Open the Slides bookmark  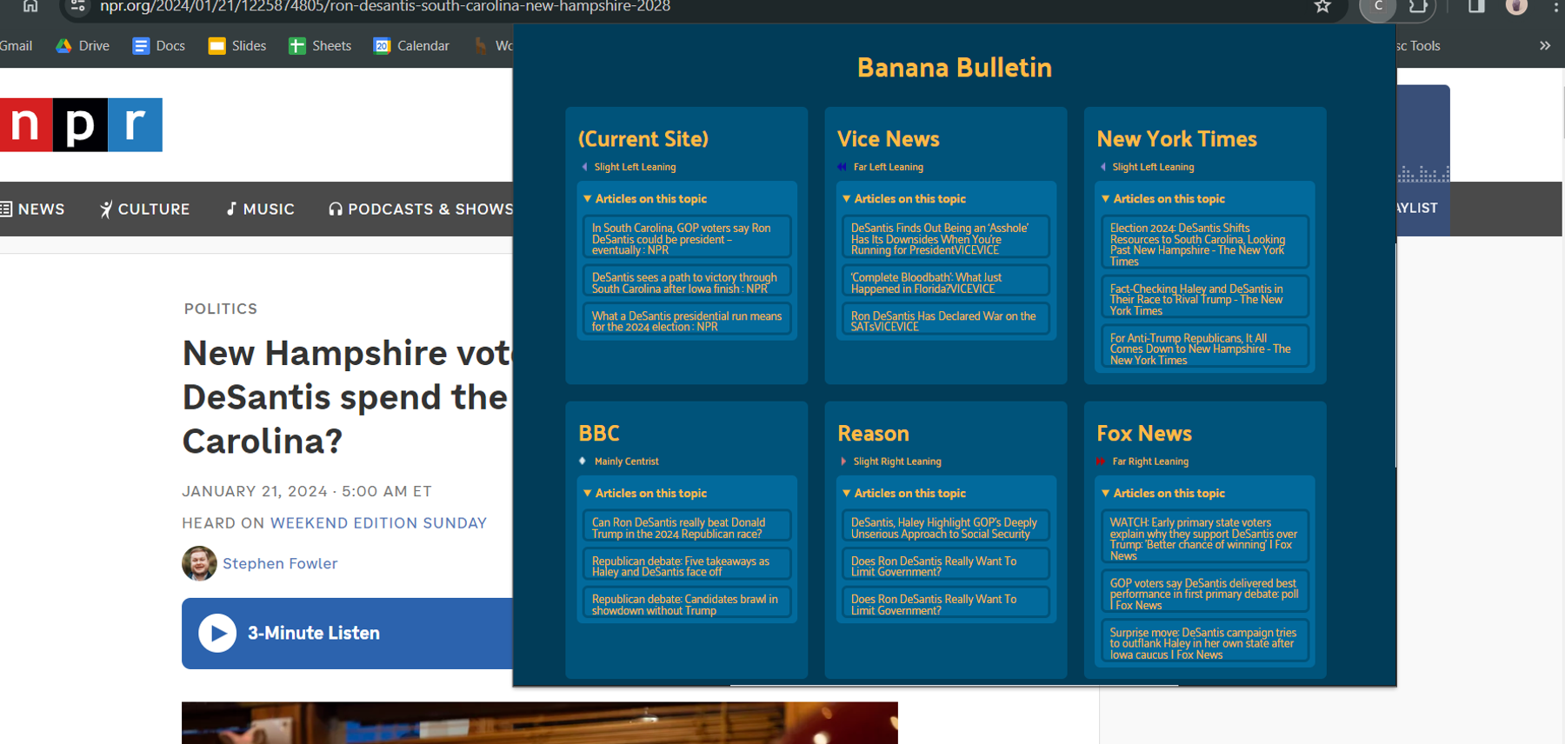[237, 45]
